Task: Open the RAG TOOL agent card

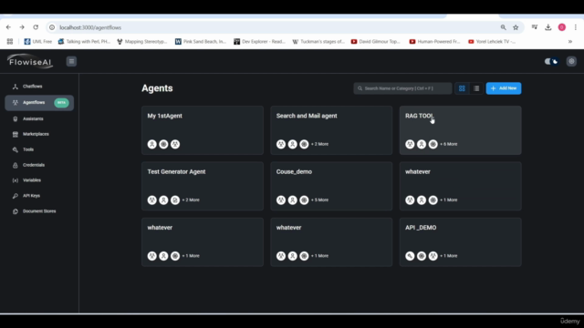Action: tap(460, 130)
